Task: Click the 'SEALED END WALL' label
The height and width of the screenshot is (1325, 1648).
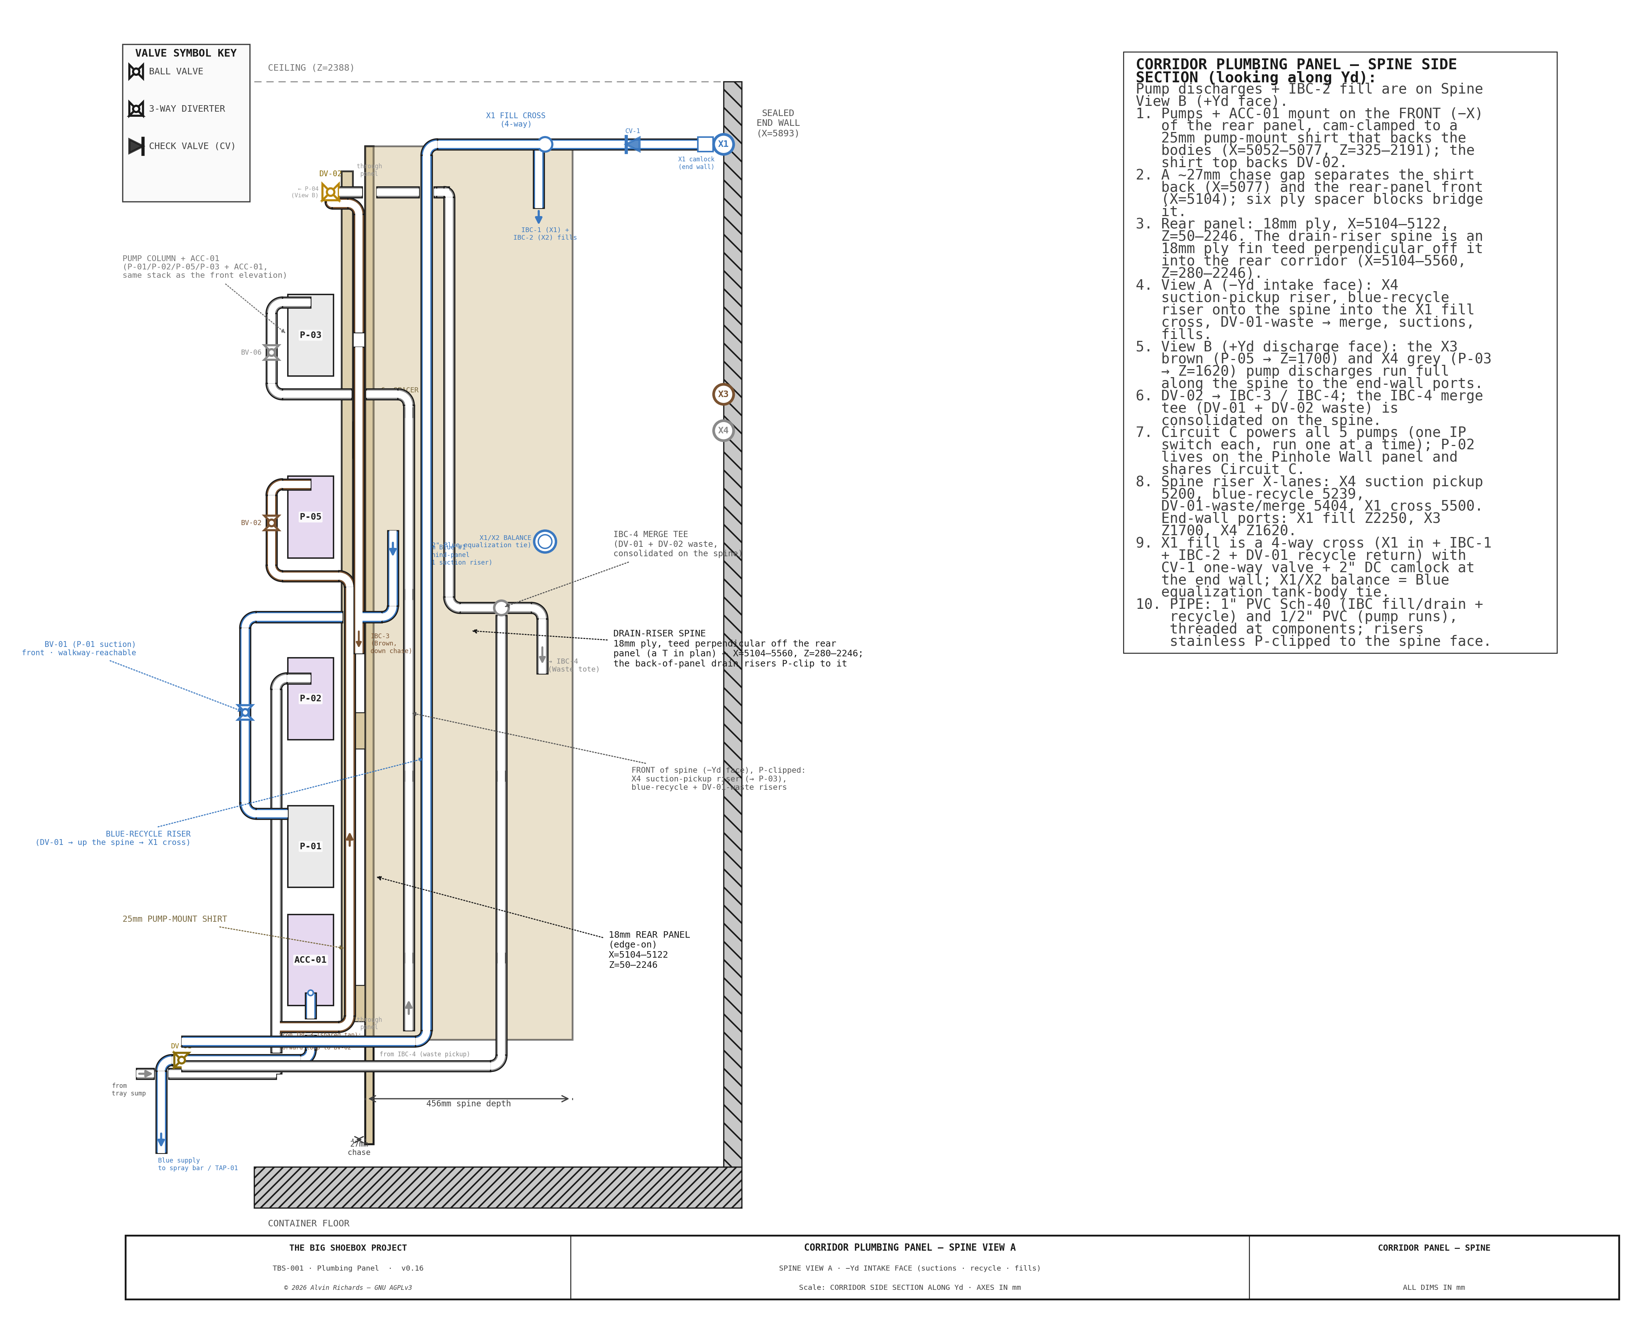Action: (x=778, y=123)
